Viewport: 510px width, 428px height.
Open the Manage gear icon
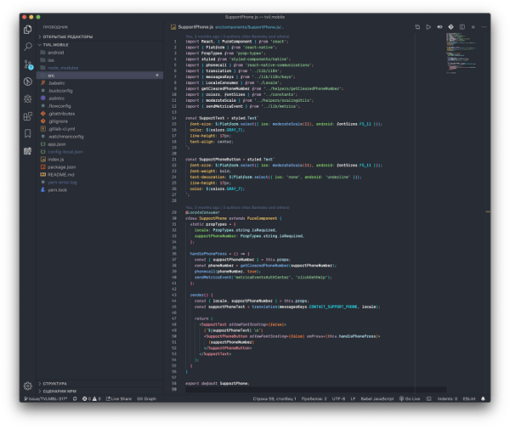[x=28, y=385]
